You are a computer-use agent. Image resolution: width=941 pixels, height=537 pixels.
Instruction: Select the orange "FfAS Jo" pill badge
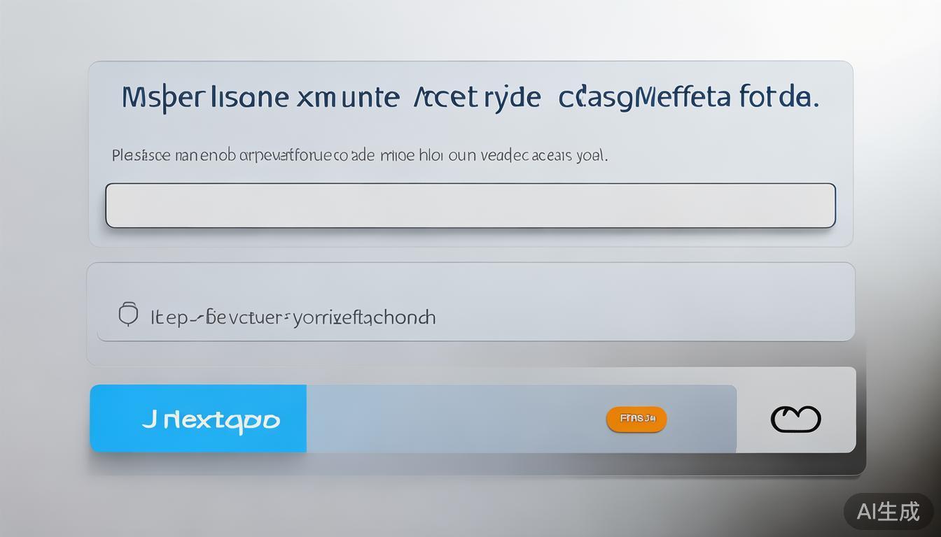click(636, 419)
